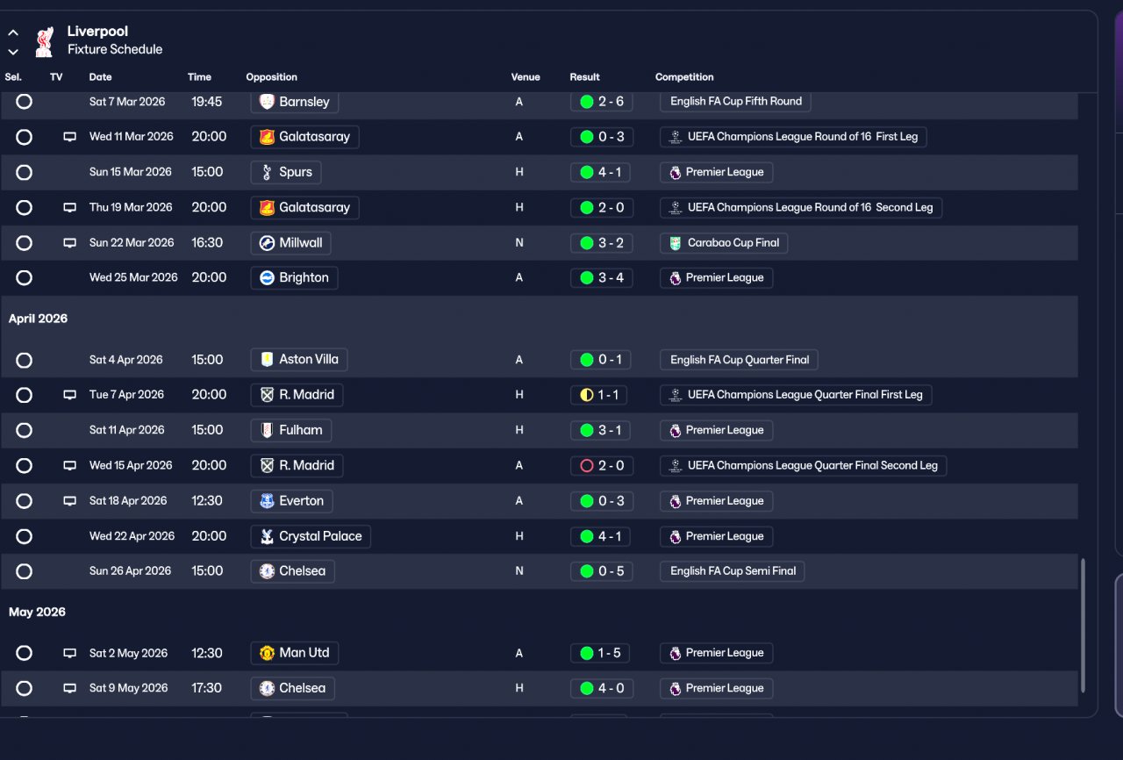
Task: Click Everton club badge icon
Action: click(268, 501)
